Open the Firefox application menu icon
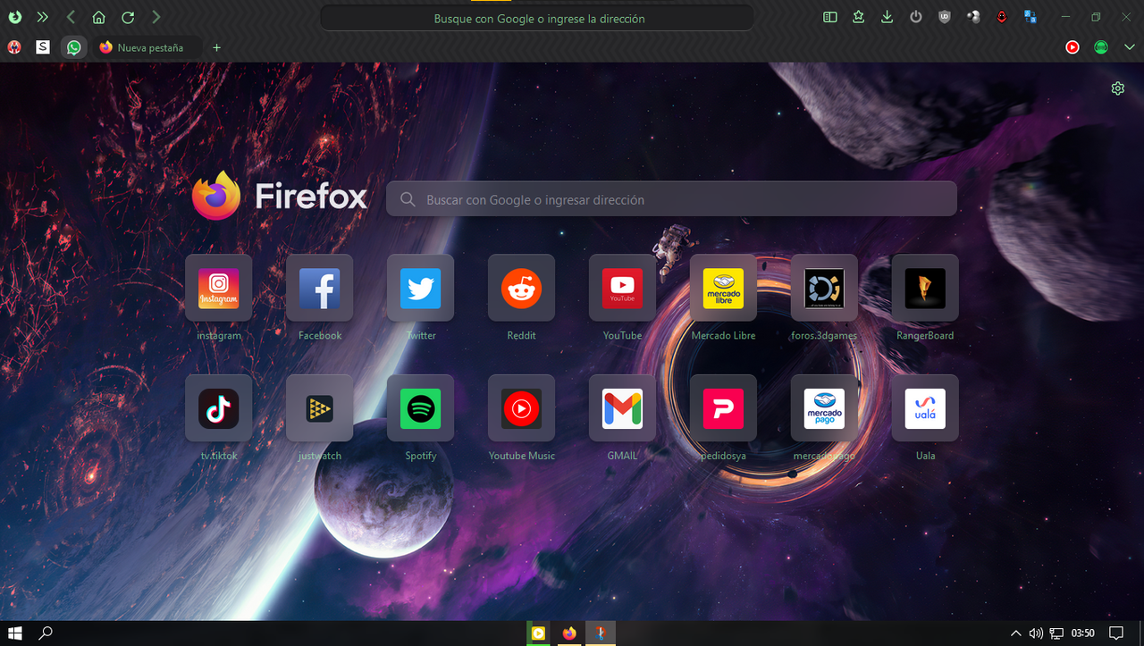 14,17
